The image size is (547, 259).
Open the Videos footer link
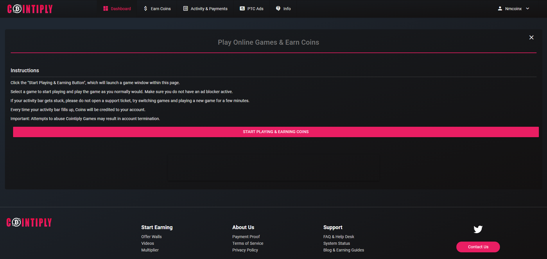[148, 243]
